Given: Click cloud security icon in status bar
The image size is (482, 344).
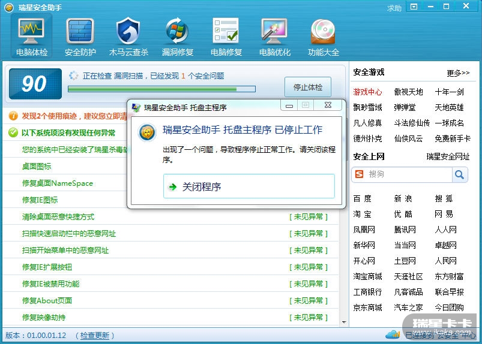Looking at the screenshot, I should (393, 334).
